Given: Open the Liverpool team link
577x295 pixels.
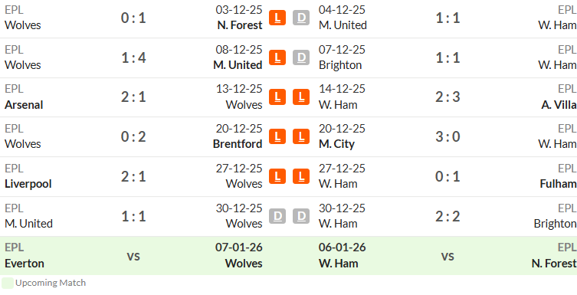Looking at the screenshot, I should pos(28,184).
